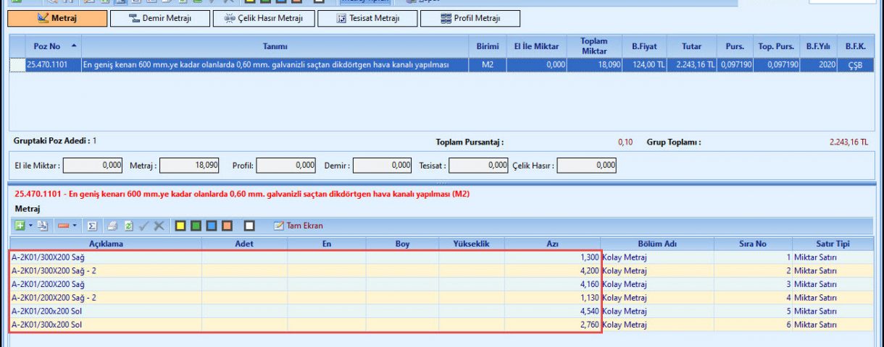
Task: Open dropdown arrow next to delete row icon
Action: pos(75,226)
